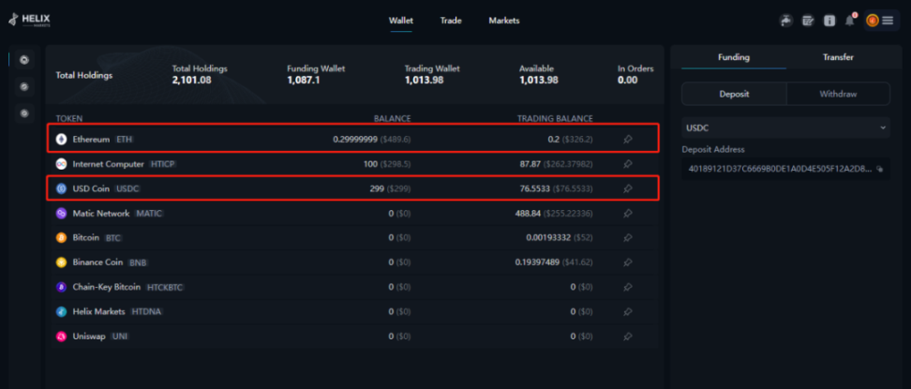This screenshot has width=911, height=389.
Task: Open the Markets tab
Action: coord(504,21)
